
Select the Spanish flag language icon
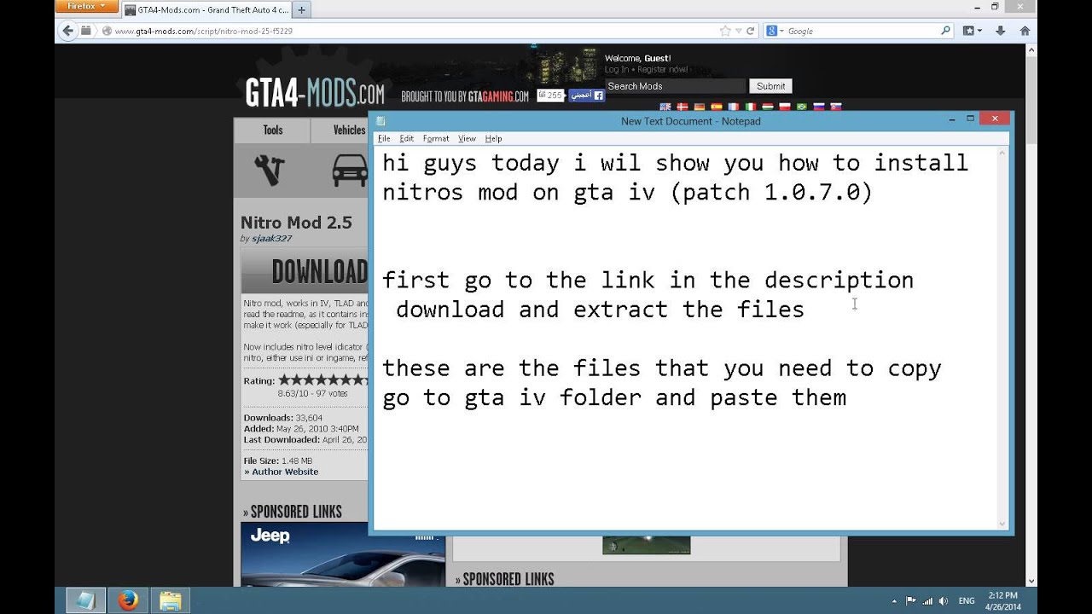pos(717,107)
